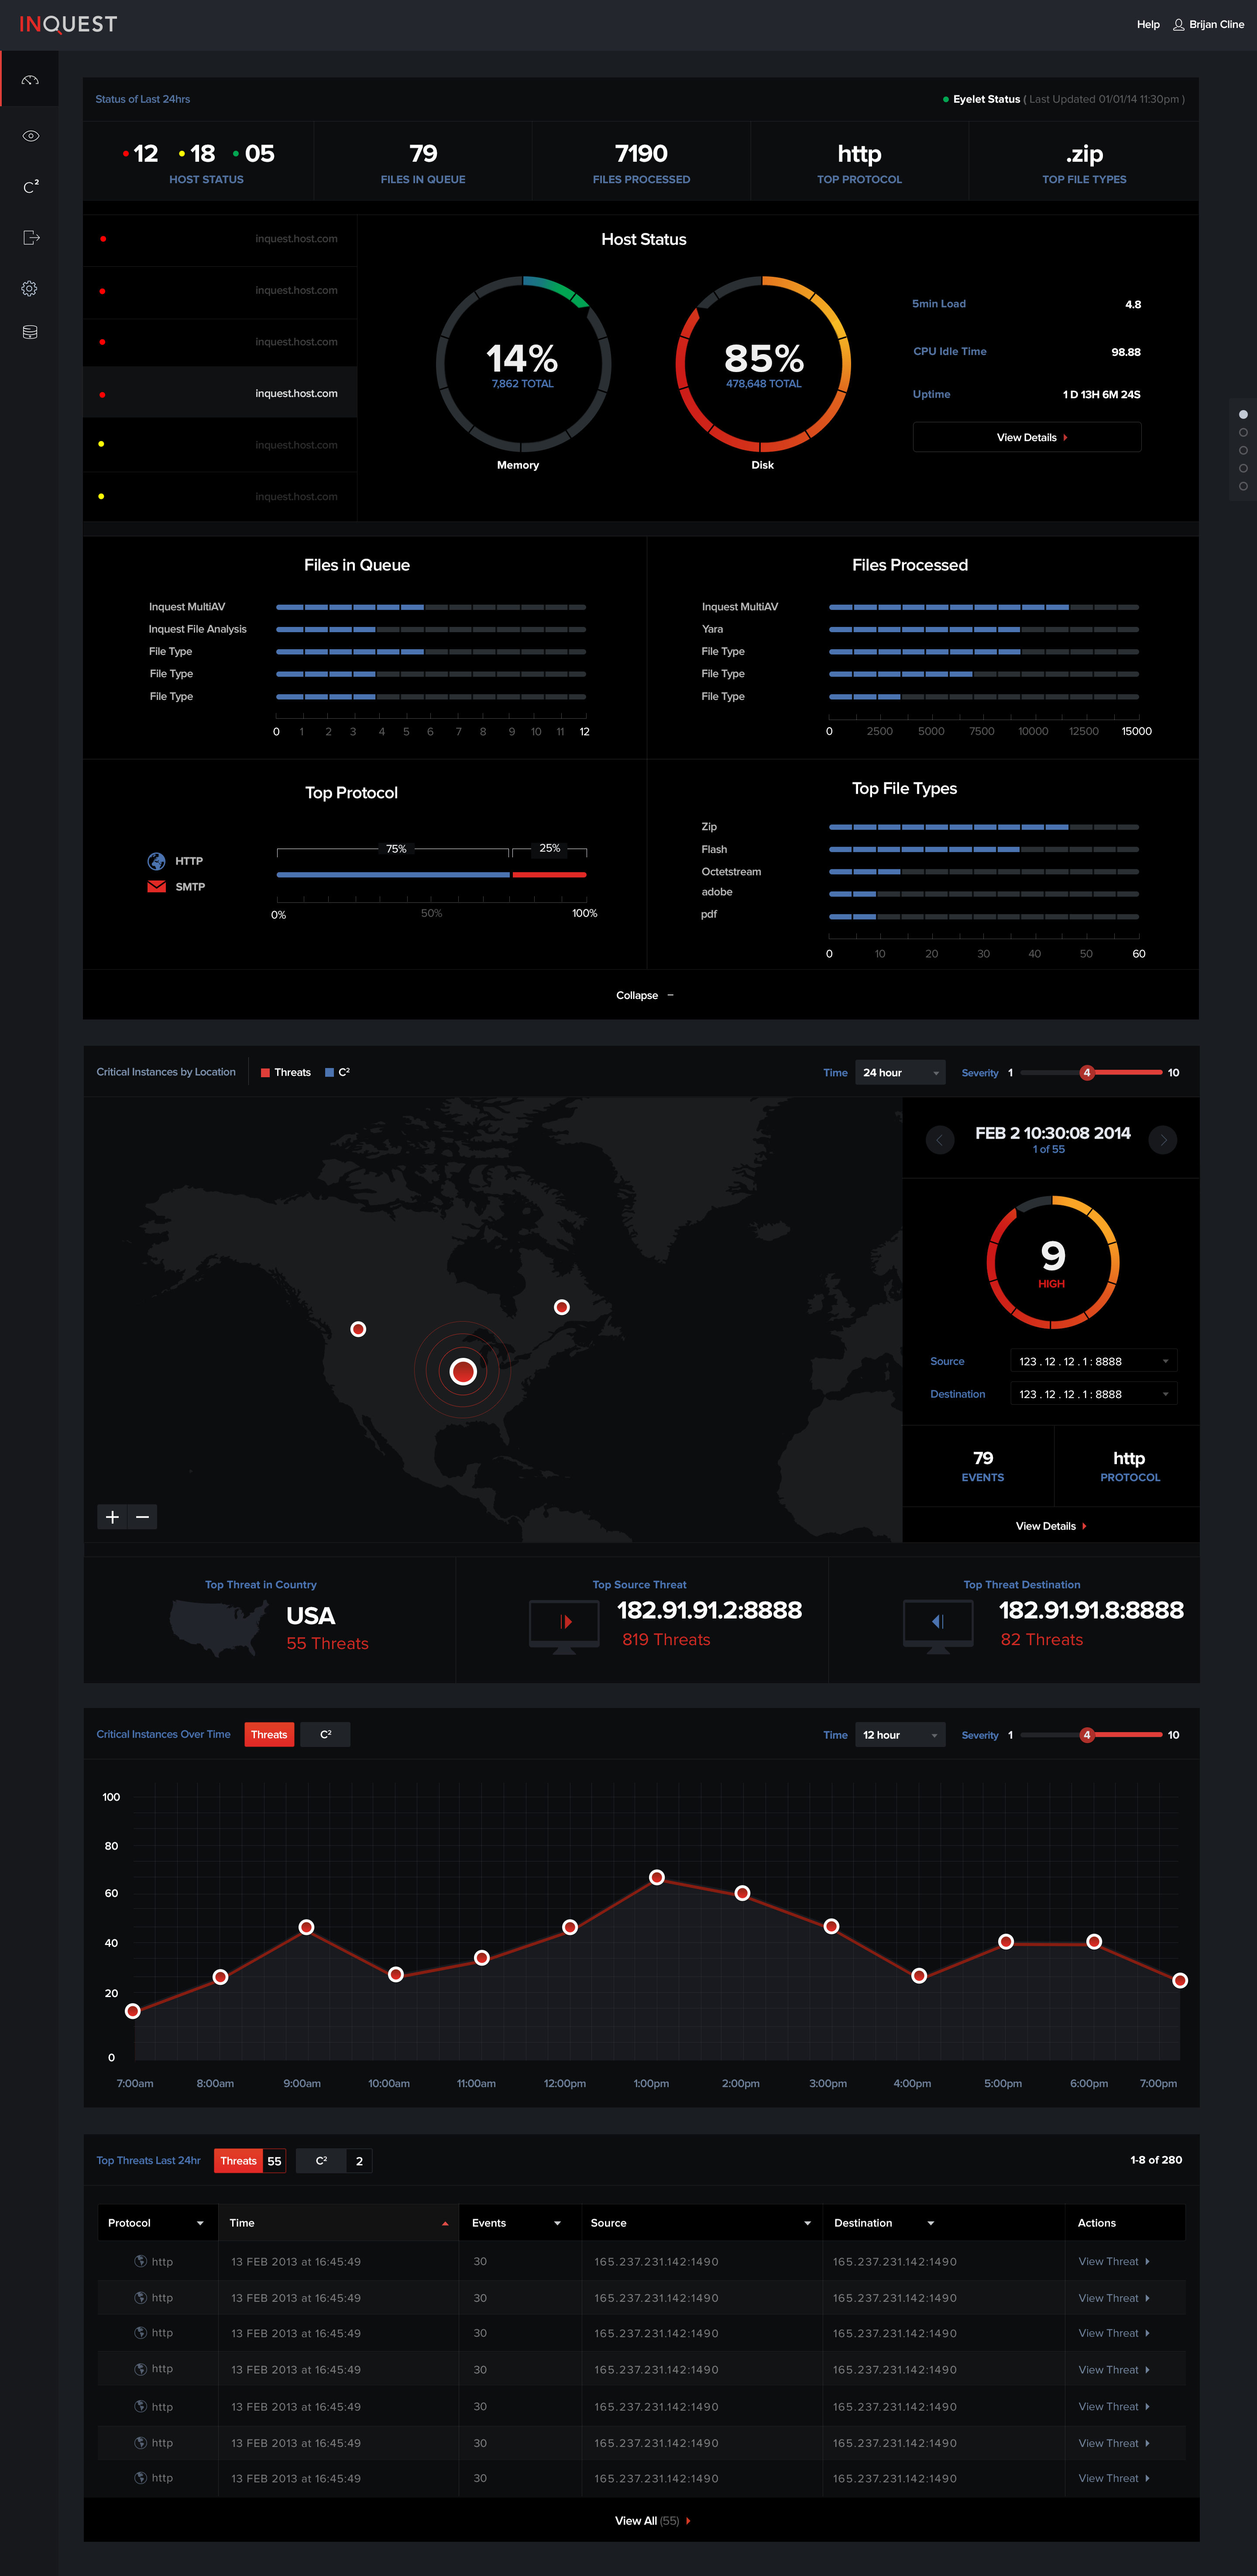The image size is (1257, 2576).
Task: Click View Details in Host Status
Action: tap(1027, 437)
